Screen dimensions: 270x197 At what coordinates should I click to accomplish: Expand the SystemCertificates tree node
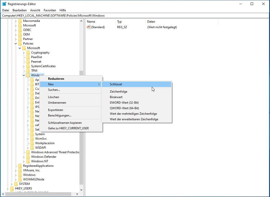point(24,66)
